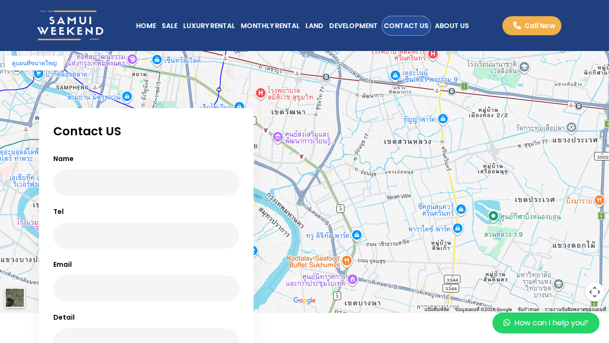
Task: Click the view larger map link
Action: (34, 63)
